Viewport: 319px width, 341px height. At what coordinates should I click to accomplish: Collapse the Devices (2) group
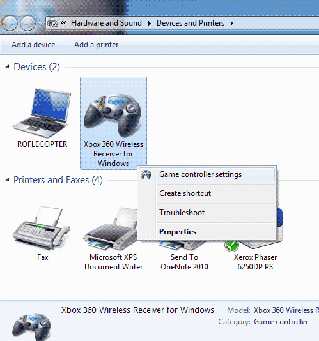8,67
